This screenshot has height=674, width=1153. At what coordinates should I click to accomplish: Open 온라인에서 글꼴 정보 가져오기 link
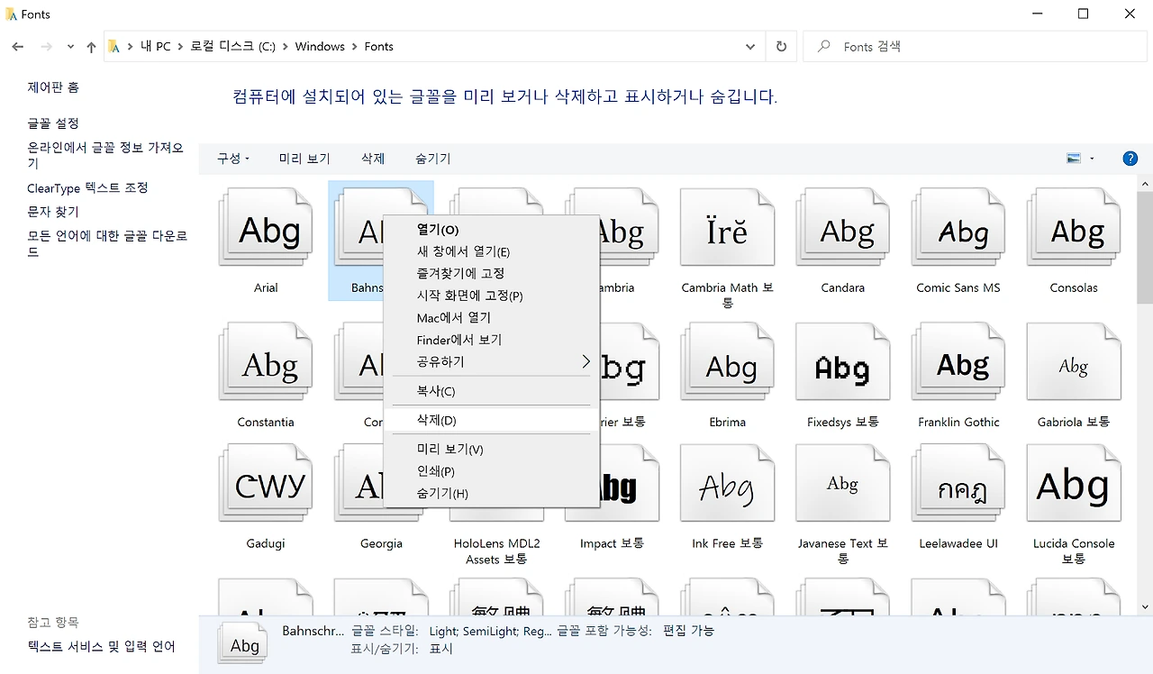[x=106, y=155]
